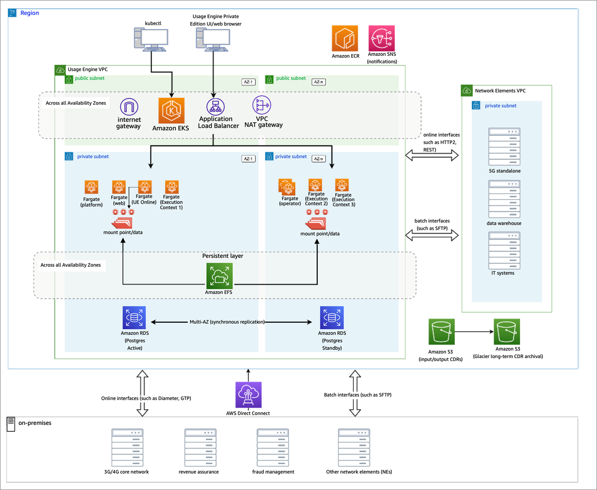
Task: Click "Across all Availability Zones" beside internet gateway
Action: pos(76,103)
